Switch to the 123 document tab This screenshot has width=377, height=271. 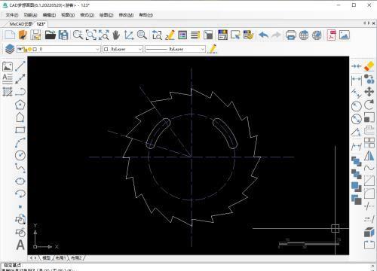click(41, 24)
